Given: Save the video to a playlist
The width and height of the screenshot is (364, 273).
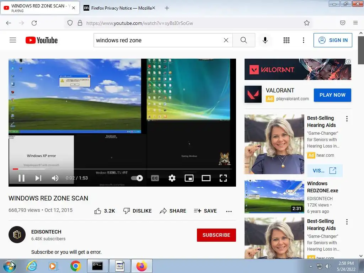Looking at the screenshot, I should [205, 211].
